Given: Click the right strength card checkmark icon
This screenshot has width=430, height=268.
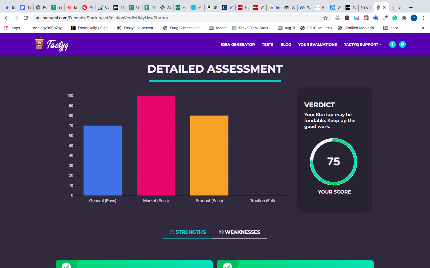Looking at the screenshot, I should point(228,266).
